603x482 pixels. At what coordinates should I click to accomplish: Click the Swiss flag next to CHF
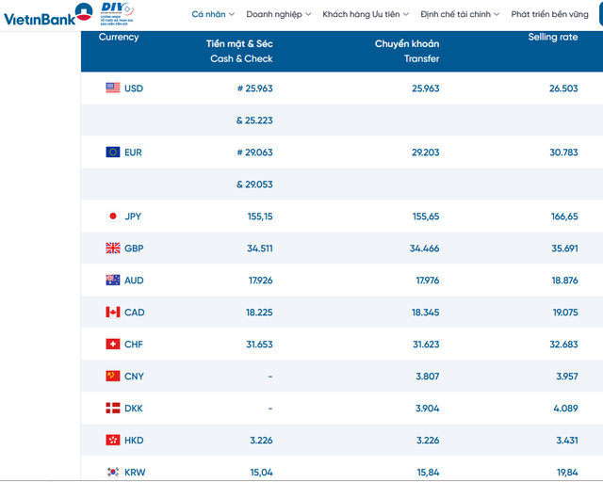point(113,344)
